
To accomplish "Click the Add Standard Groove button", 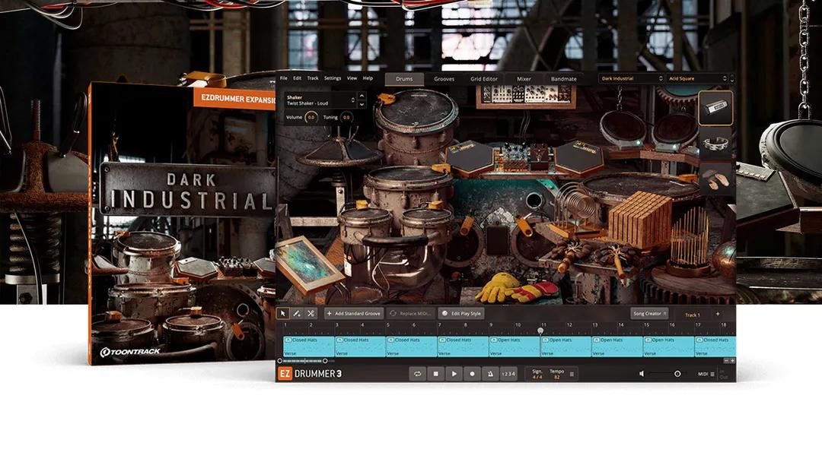I will tap(354, 314).
